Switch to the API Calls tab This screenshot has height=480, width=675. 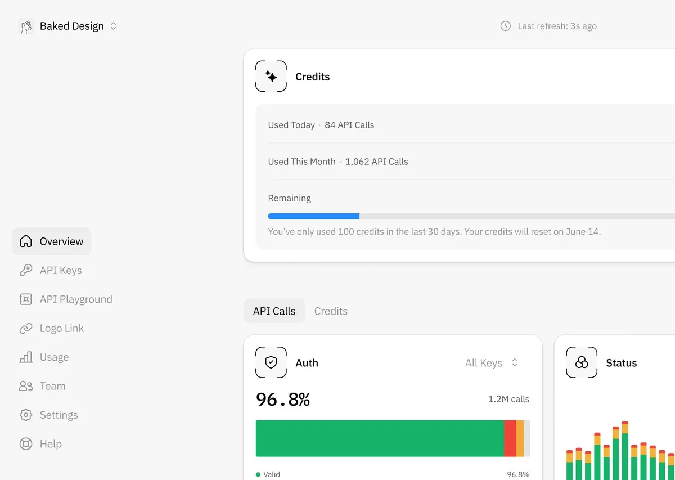pyautogui.click(x=274, y=311)
